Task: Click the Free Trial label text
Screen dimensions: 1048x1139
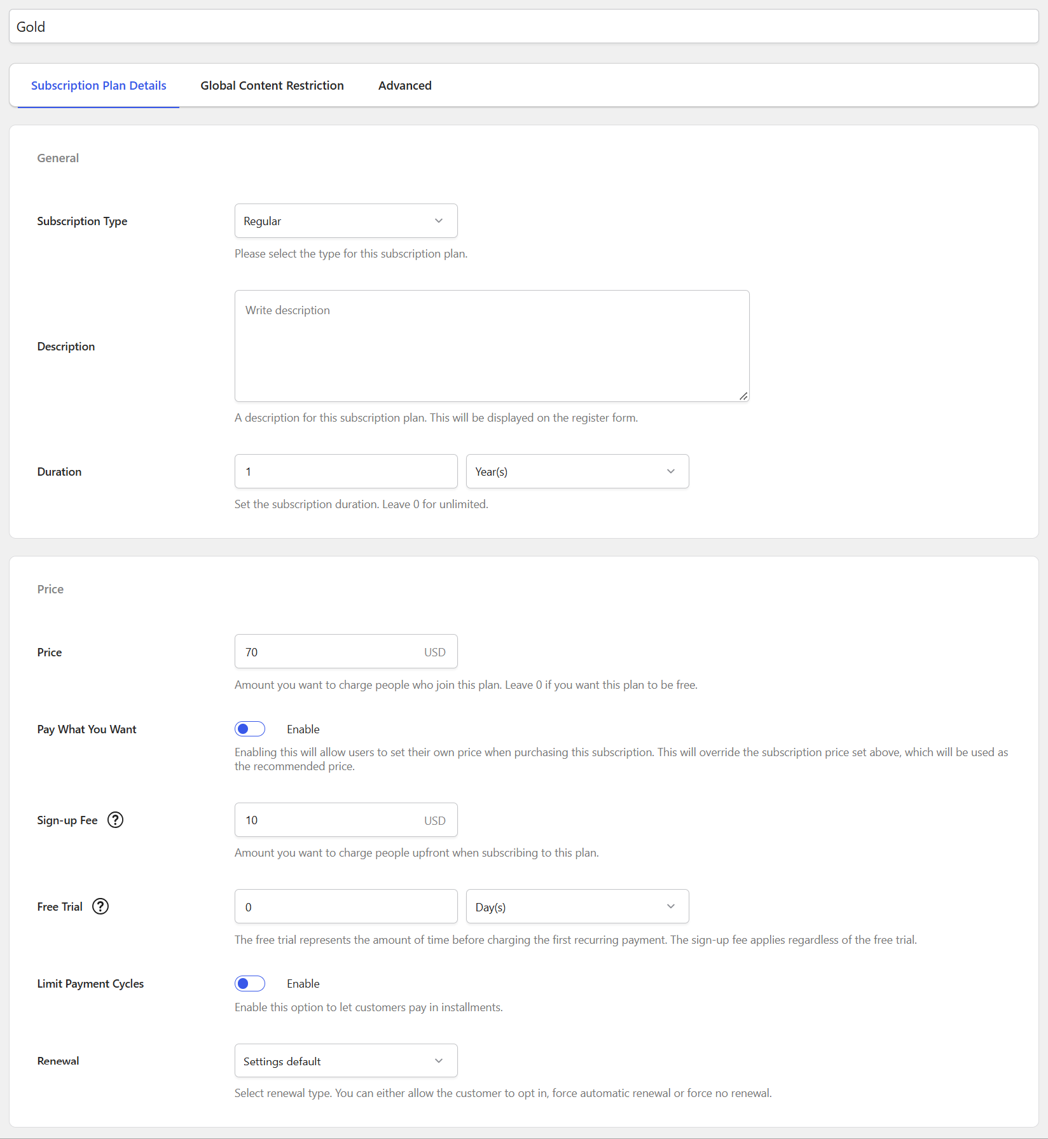Action: coord(60,907)
